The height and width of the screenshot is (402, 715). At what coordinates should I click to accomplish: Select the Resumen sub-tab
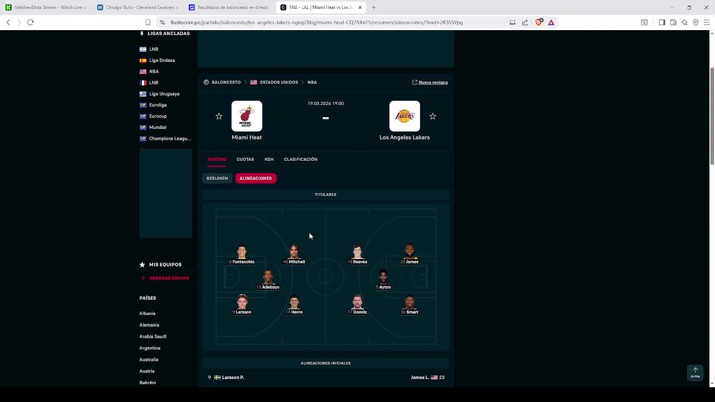pos(217,178)
